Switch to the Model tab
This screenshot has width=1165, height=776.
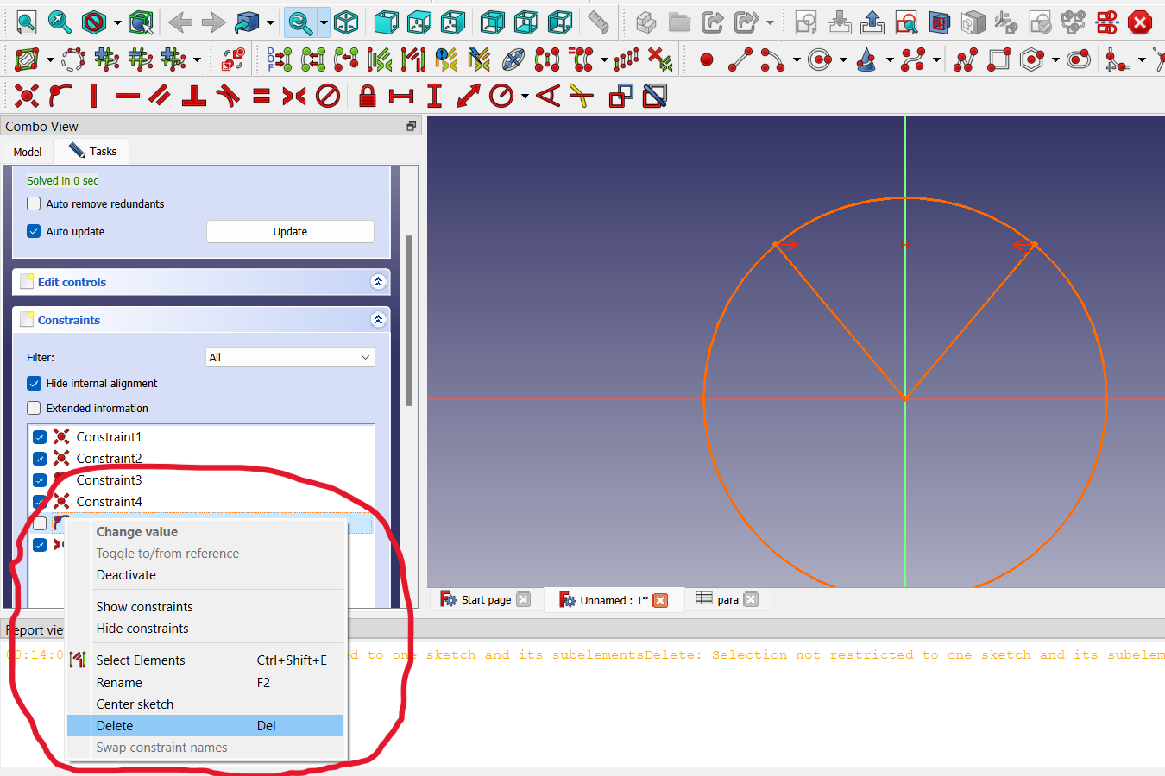click(28, 152)
